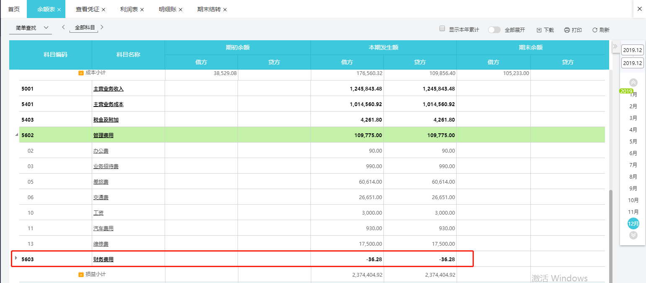646x283 pixels.
Task: Collapse the 5602 管理费用 row
Action: tap(17, 135)
